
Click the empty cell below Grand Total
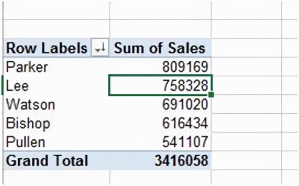pos(56,178)
